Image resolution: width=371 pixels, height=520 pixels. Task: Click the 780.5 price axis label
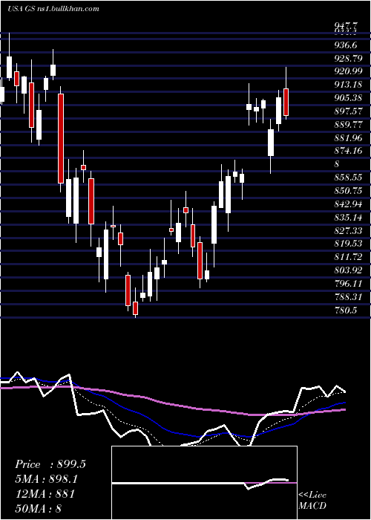coord(347,310)
